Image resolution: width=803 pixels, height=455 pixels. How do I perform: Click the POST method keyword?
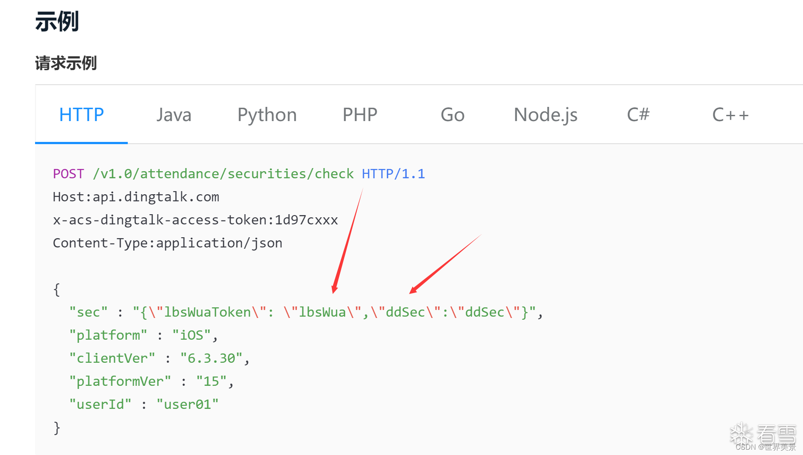click(68, 174)
